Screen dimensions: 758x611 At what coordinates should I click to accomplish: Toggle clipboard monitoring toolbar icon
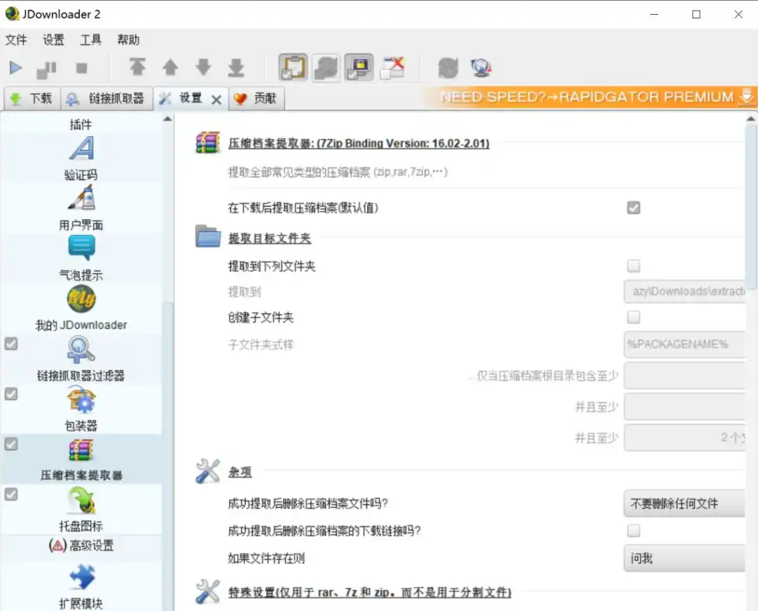pyautogui.click(x=293, y=68)
